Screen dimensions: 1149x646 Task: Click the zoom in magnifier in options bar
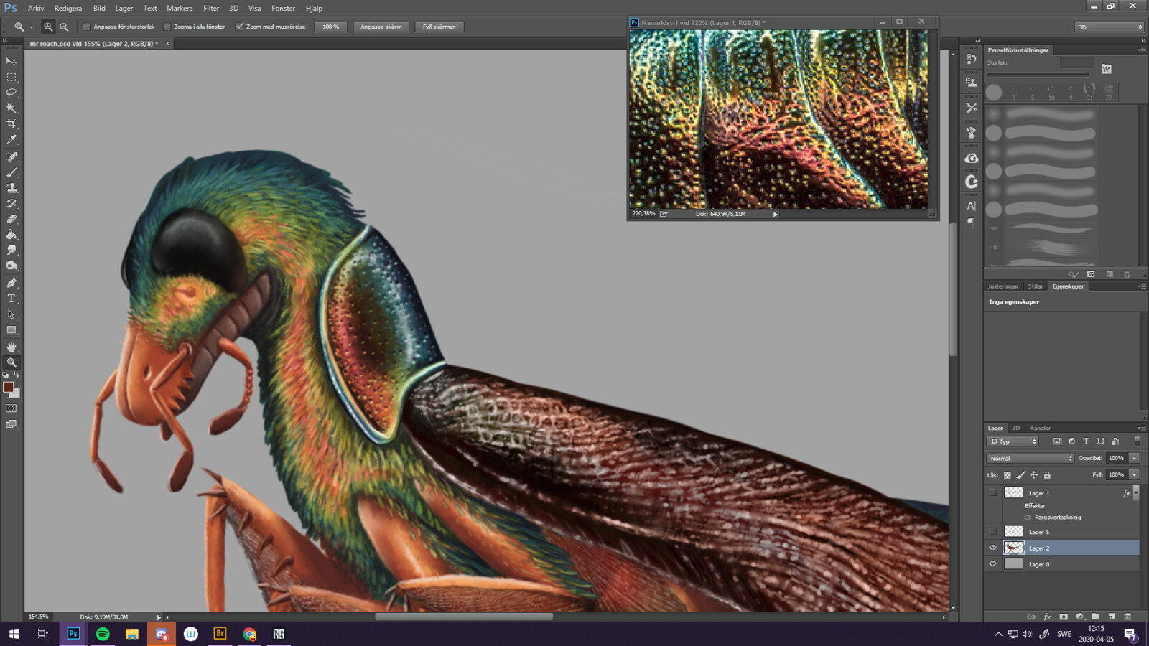click(x=48, y=27)
